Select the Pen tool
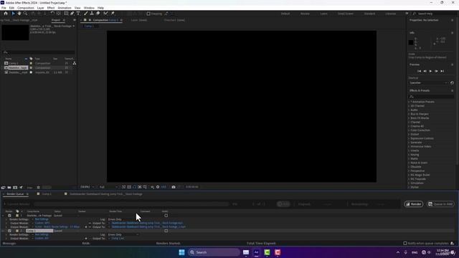The image size is (459, 258). [x=72, y=14]
